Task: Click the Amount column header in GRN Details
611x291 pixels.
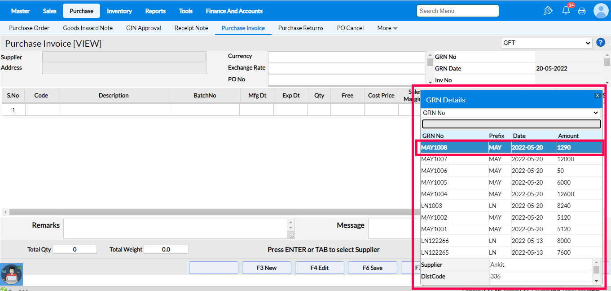Action: pyautogui.click(x=568, y=136)
